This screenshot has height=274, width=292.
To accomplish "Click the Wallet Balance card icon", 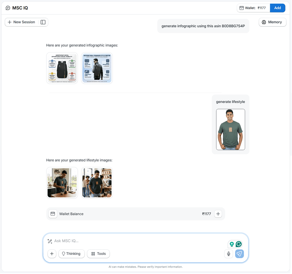I will [x=53, y=214].
